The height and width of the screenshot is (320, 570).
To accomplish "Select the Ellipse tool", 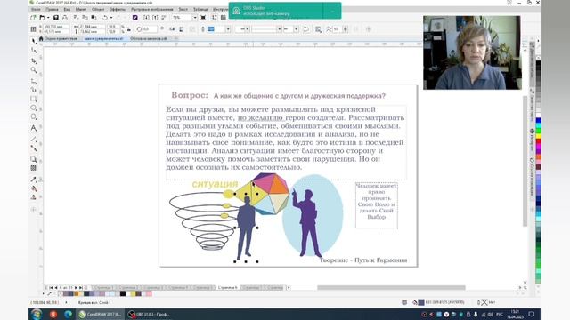I will pyautogui.click(x=34, y=108).
